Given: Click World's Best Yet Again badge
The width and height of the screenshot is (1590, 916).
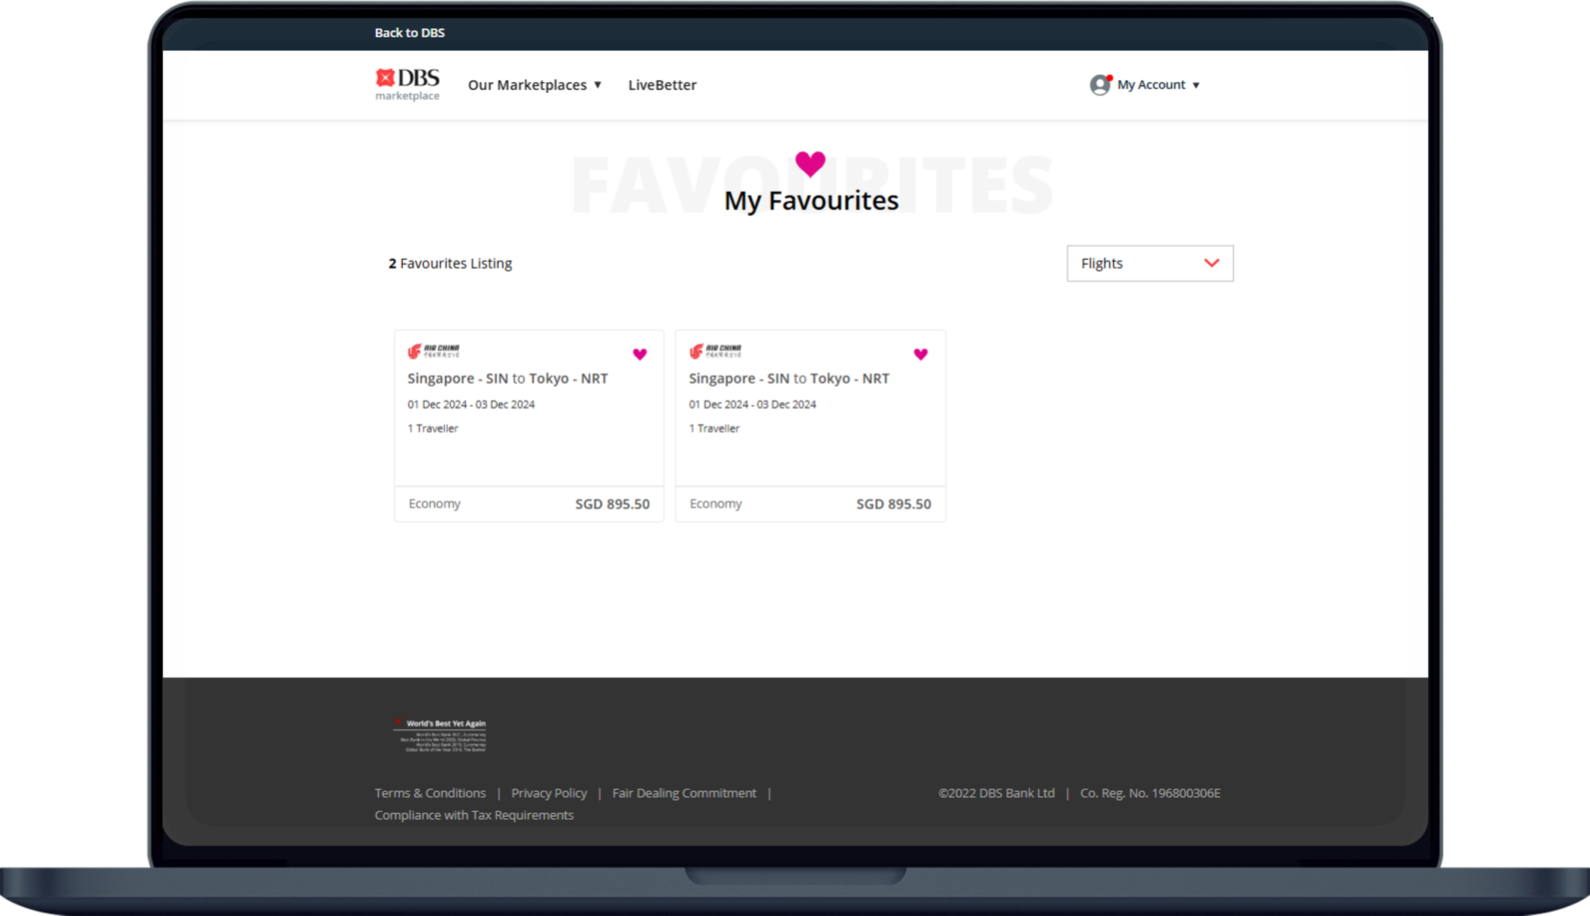Looking at the screenshot, I should [440, 734].
